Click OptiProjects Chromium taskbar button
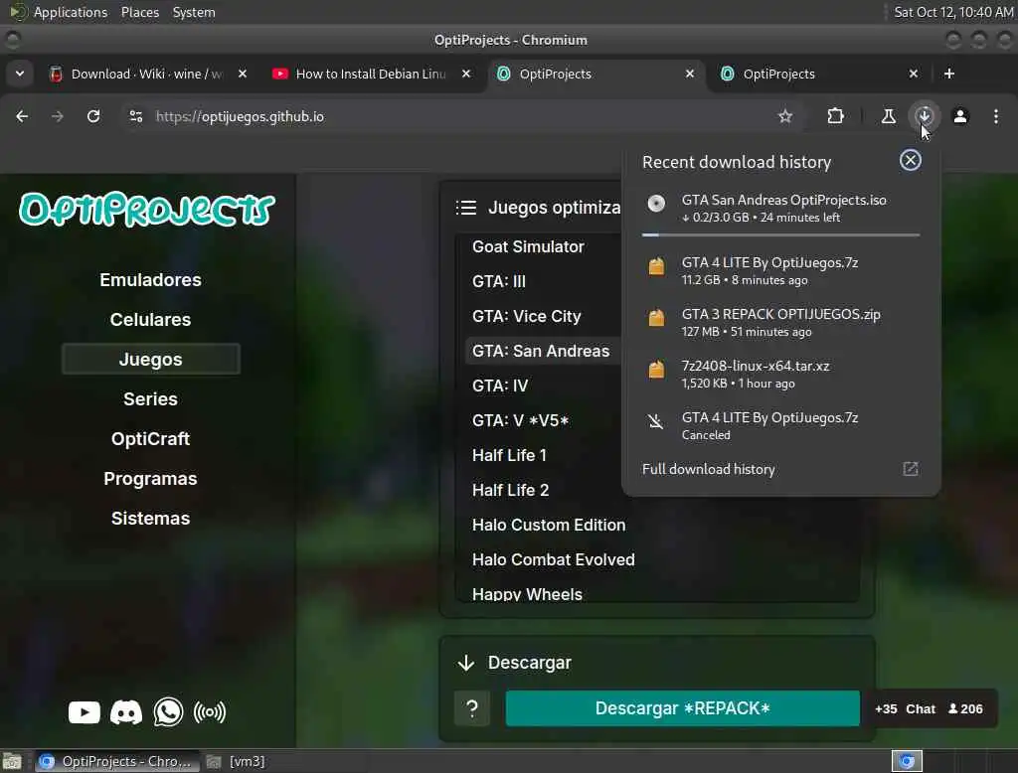This screenshot has width=1018, height=773. tap(115, 761)
